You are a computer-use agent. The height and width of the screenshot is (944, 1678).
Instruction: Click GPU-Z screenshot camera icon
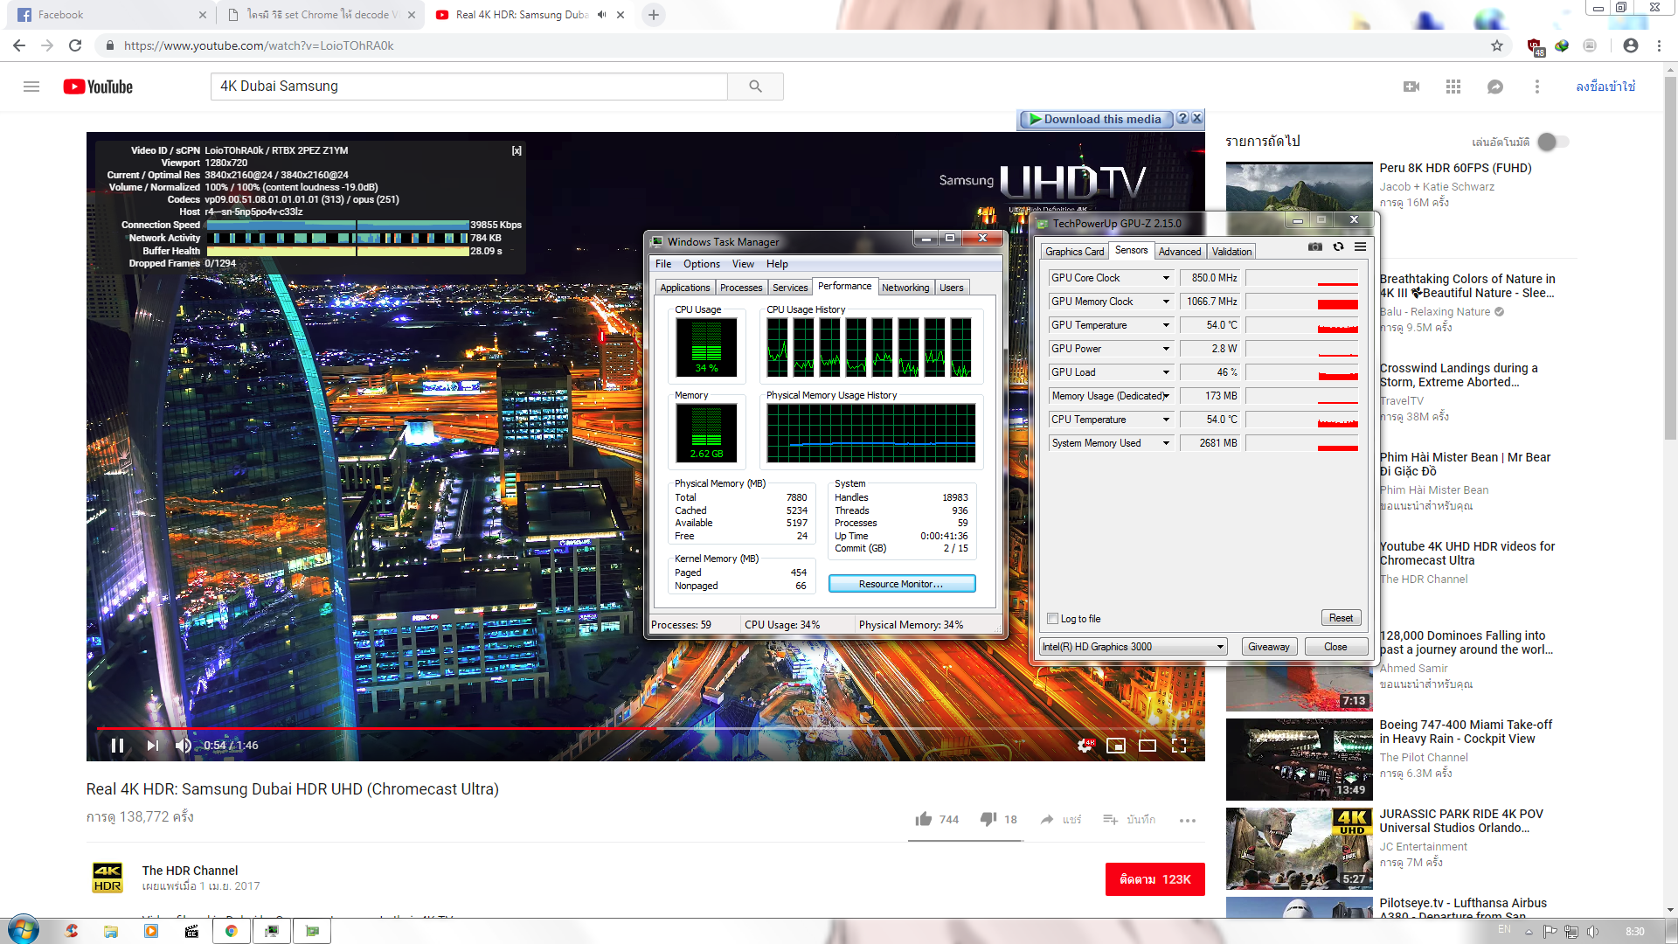point(1314,247)
